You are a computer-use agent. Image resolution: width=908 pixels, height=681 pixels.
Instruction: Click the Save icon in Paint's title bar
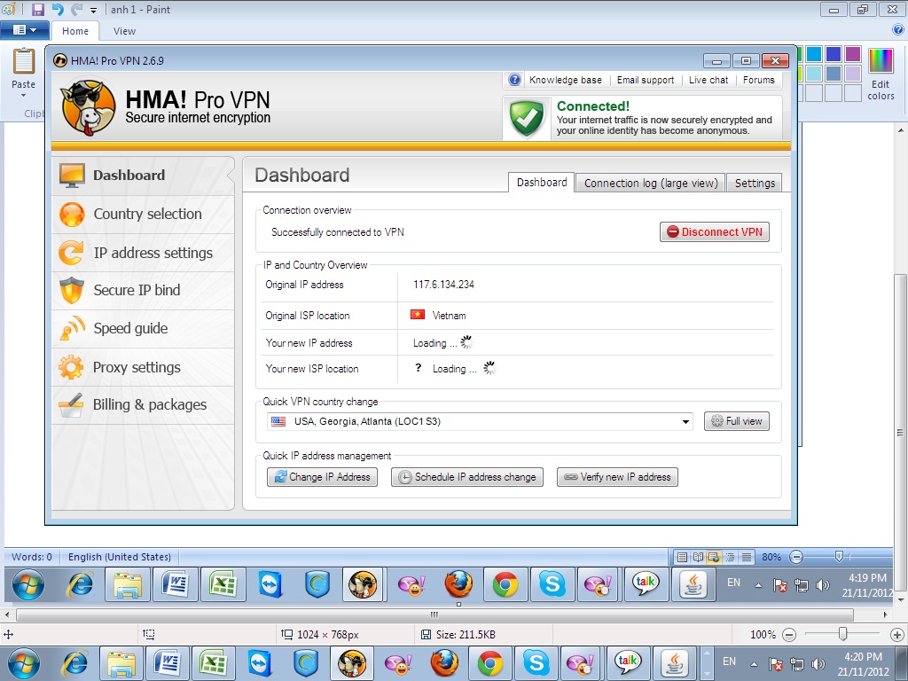coord(37,9)
